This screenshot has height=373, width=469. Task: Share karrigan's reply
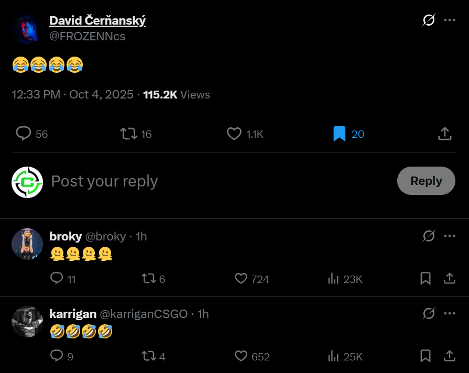tap(450, 356)
